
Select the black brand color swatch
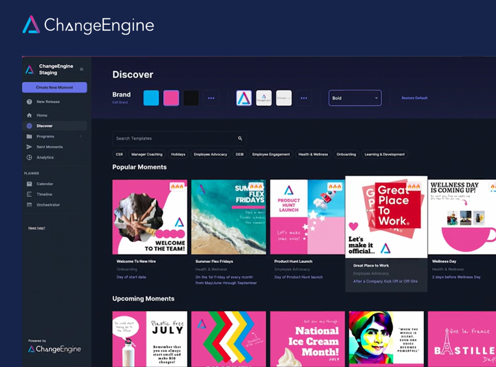tap(191, 98)
